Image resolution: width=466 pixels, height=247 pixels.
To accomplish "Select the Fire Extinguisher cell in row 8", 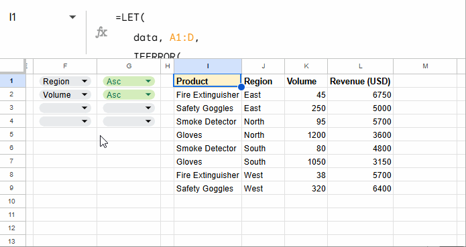I will [x=208, y=175].
